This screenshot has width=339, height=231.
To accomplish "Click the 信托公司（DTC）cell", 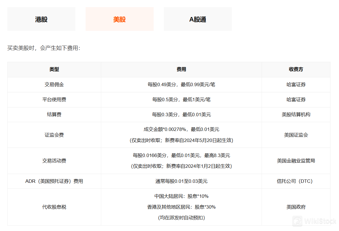I will 296,181.
